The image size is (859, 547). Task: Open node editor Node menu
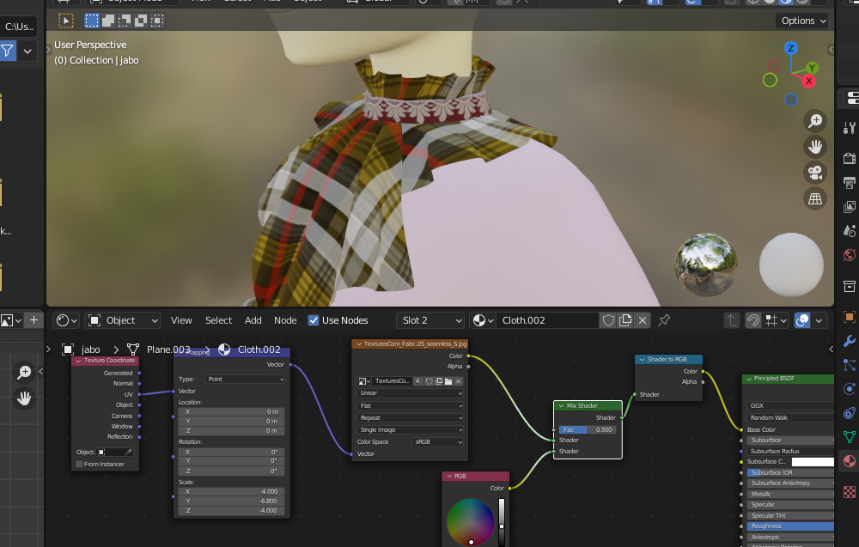coord(285,320)
